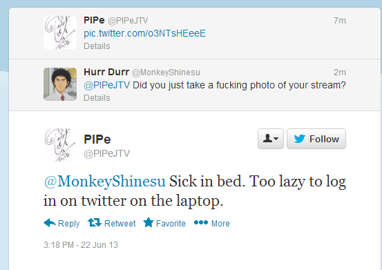Screen dimensions: 382x270
Task: Click the Twitter bird icon on the Follow button
Action: click(x=300, y=139)
